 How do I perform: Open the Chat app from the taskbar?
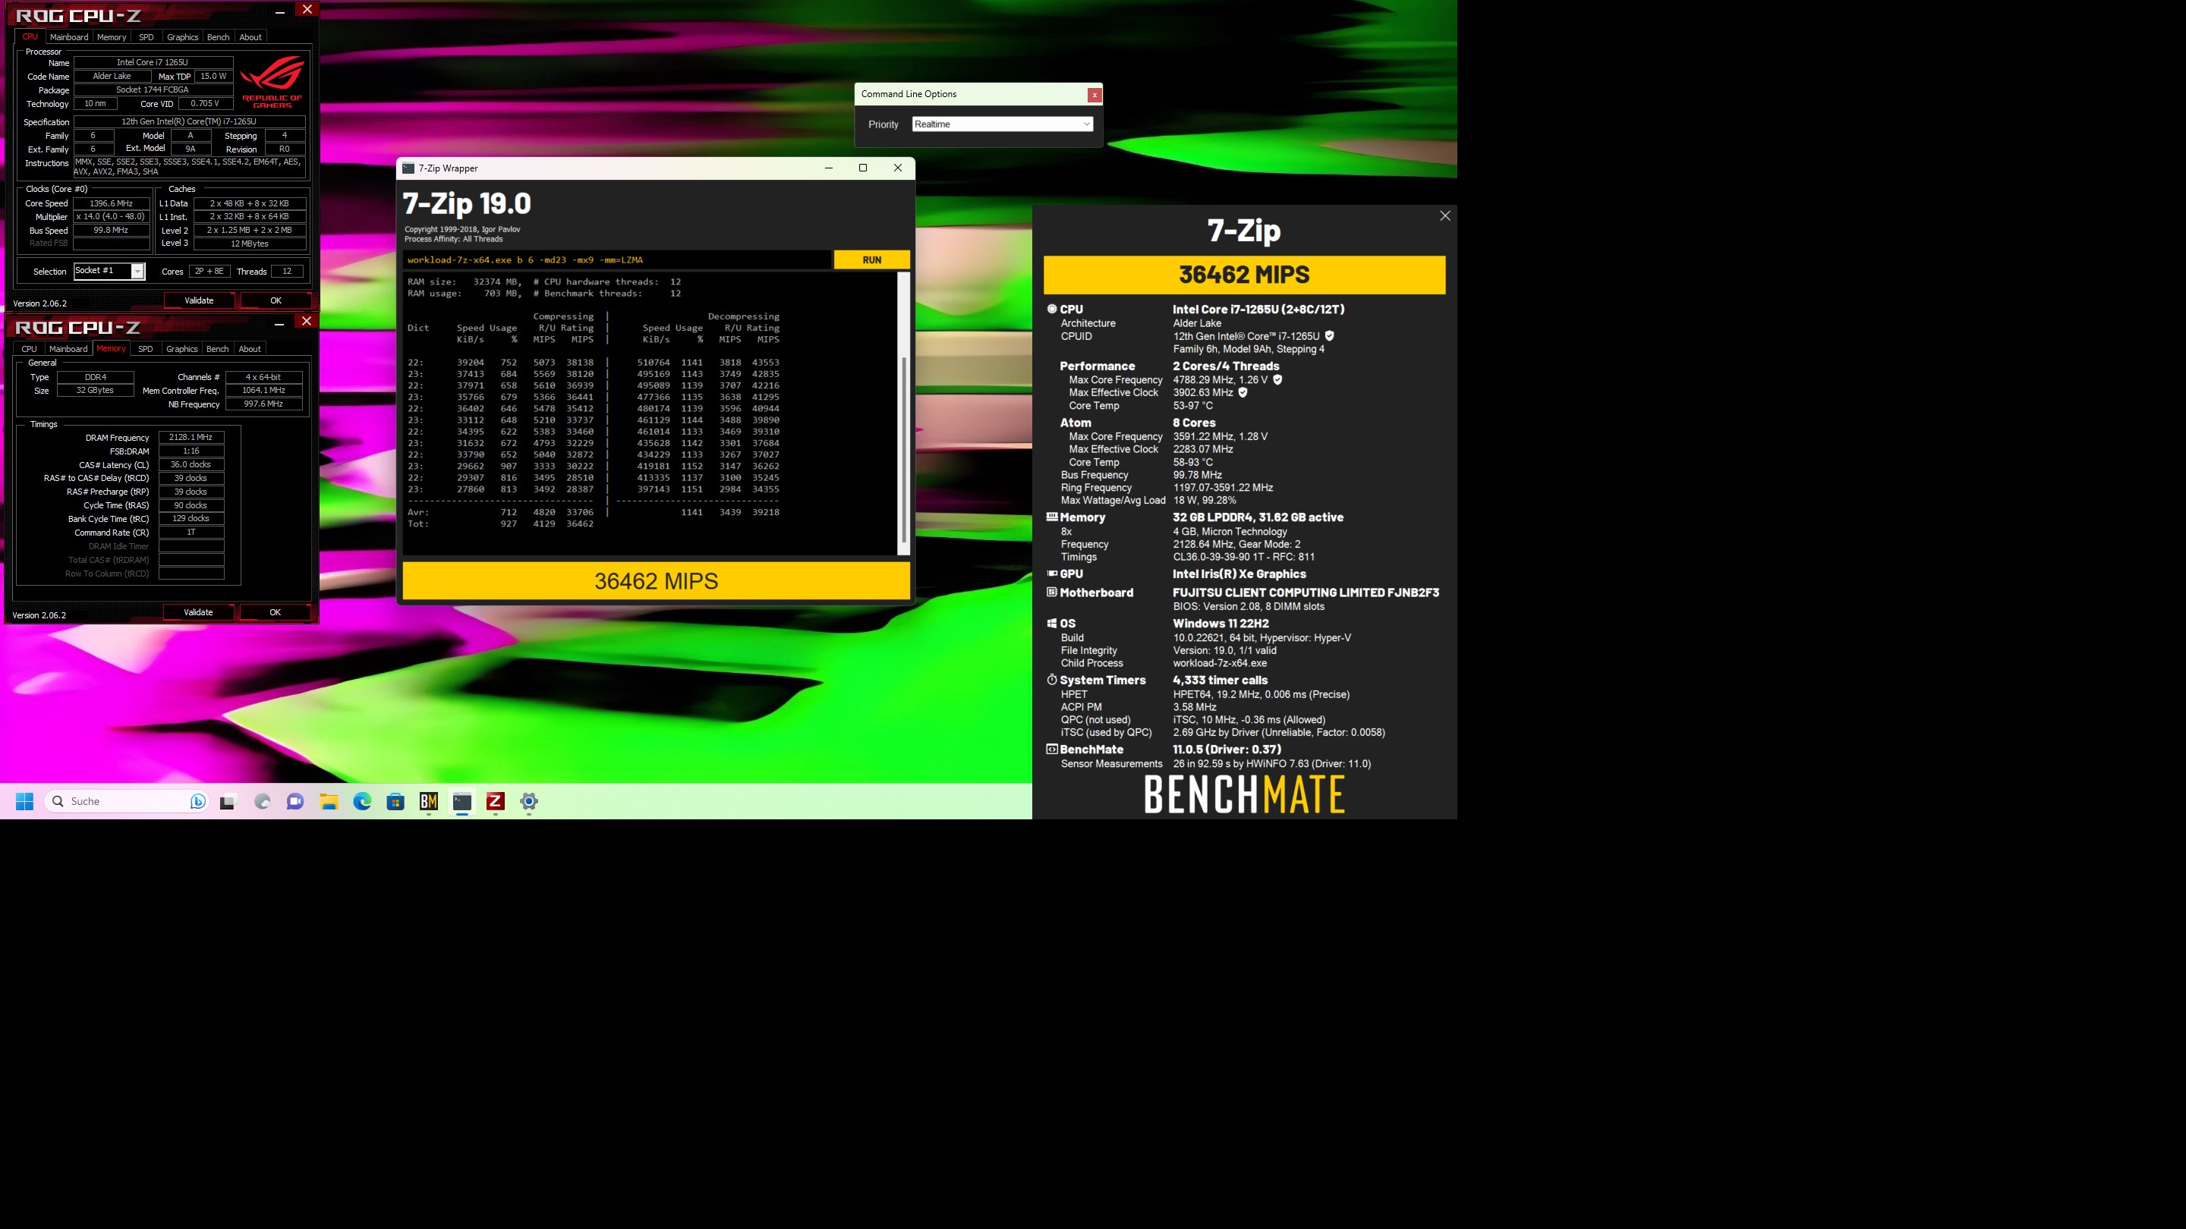pyautogui.click(x=295, y=802)
